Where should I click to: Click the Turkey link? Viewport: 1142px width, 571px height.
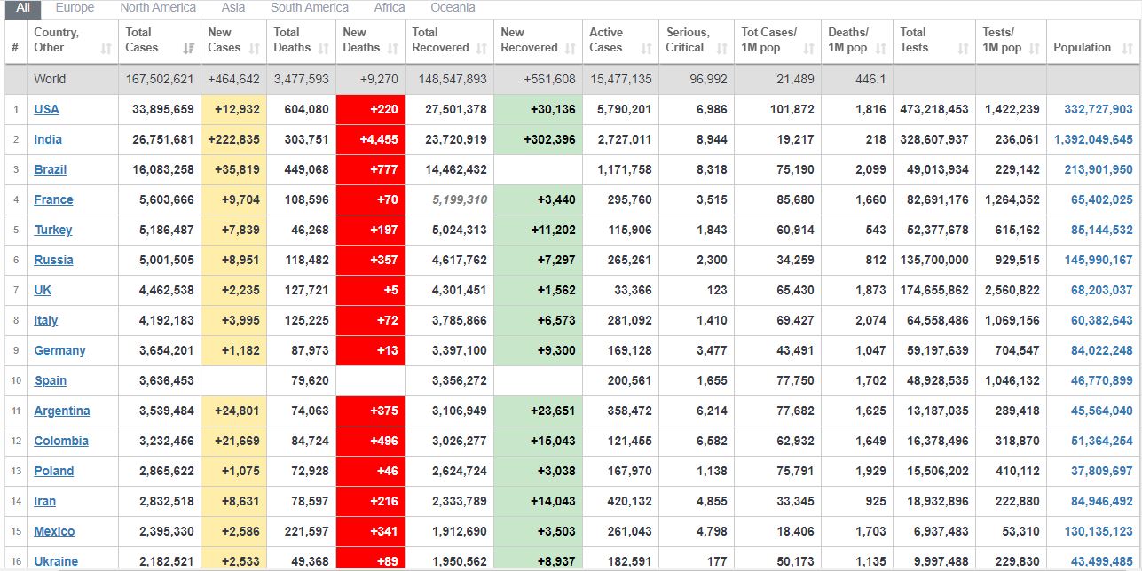click(53, 230)
